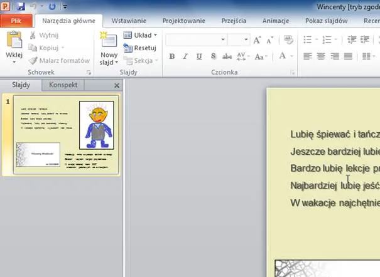Viewport: 380px width, 277px height.
Task: Click the PowerPoint application icon
Action: (x=5, y=6)
